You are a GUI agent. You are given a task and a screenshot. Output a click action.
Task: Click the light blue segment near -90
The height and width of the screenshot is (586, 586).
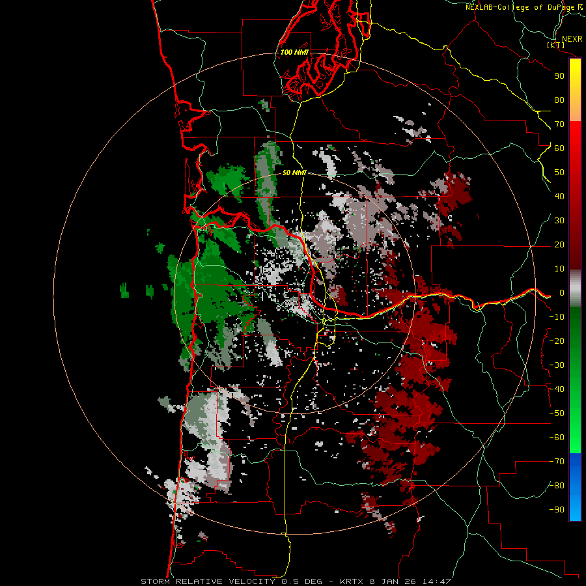click(x=575, y=509)
